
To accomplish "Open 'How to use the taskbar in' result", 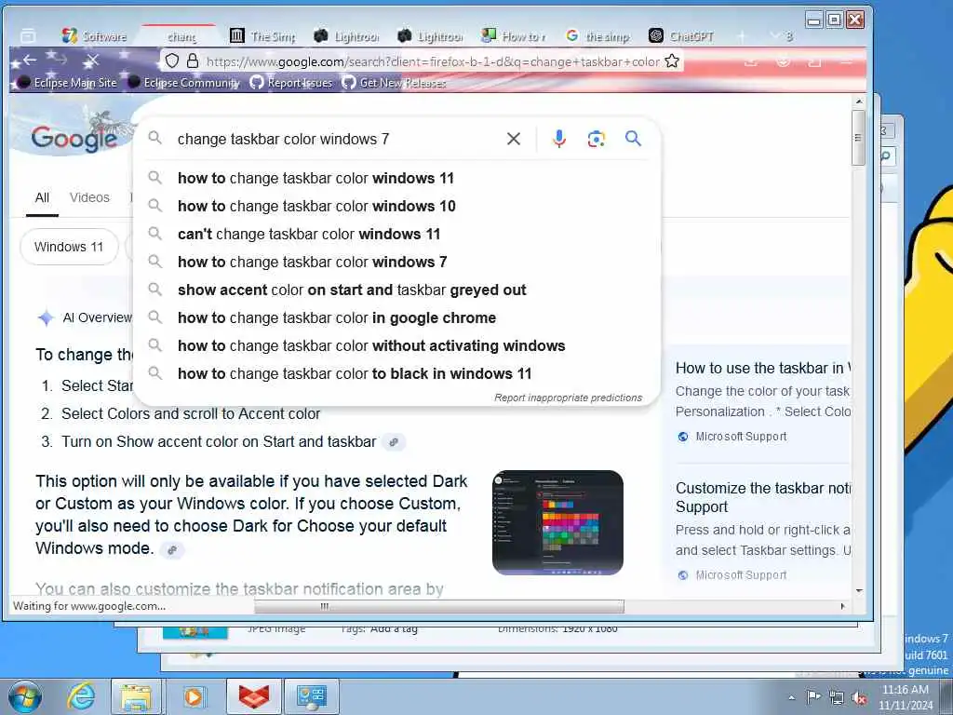I will [x=762, y=368].
